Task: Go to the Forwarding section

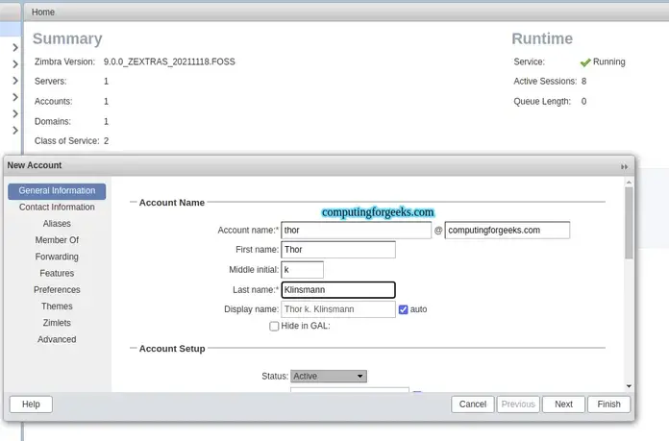Action: tap(57, 257)
